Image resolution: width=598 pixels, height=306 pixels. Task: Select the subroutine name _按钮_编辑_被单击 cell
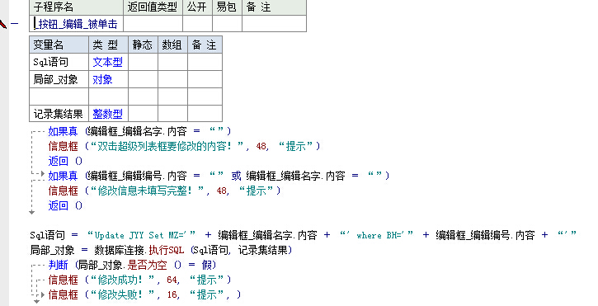[x=76, y=24]
